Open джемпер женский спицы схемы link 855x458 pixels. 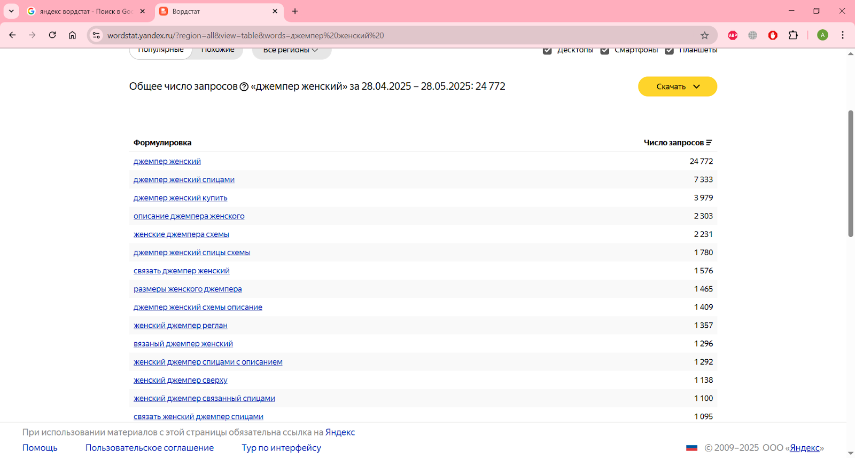[192, 252]
